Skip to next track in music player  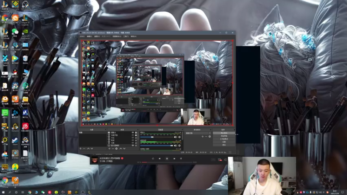click(x=174, y=159)
